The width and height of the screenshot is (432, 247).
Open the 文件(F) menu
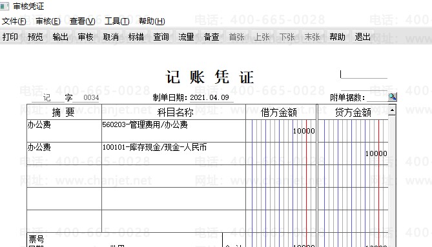coord(14,21)
